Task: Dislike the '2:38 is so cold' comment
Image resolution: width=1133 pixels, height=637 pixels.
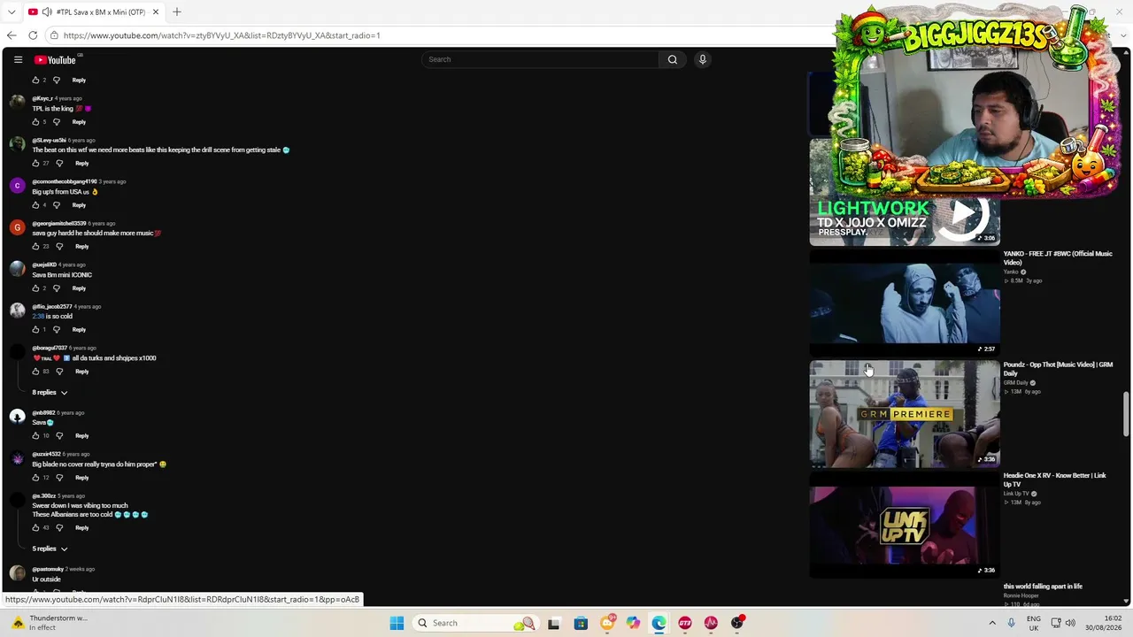Action: click(57, 330)
